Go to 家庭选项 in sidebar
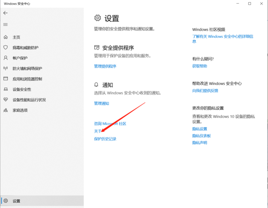Viewport: 268px width, 208px height. (x=42, y=110)
